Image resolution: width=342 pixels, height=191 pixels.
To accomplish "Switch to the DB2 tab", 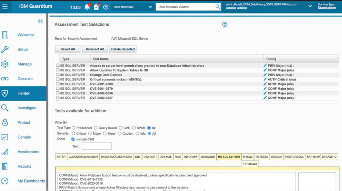I will click(x=138, y=157).
